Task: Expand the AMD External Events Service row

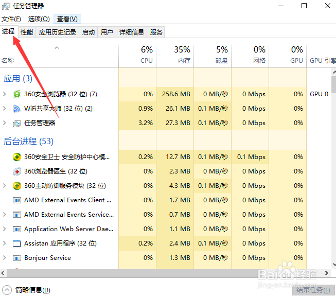Action: coord(4,215)
